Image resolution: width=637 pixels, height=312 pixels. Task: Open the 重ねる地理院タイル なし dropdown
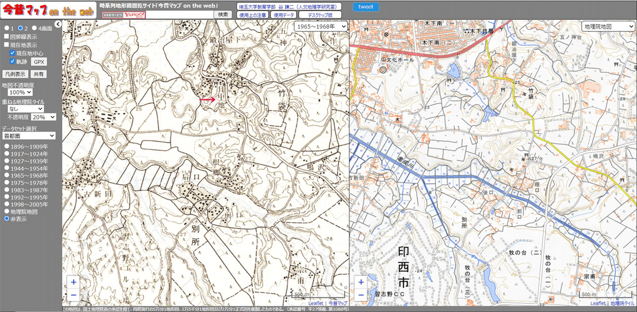(x=25, y=108)
